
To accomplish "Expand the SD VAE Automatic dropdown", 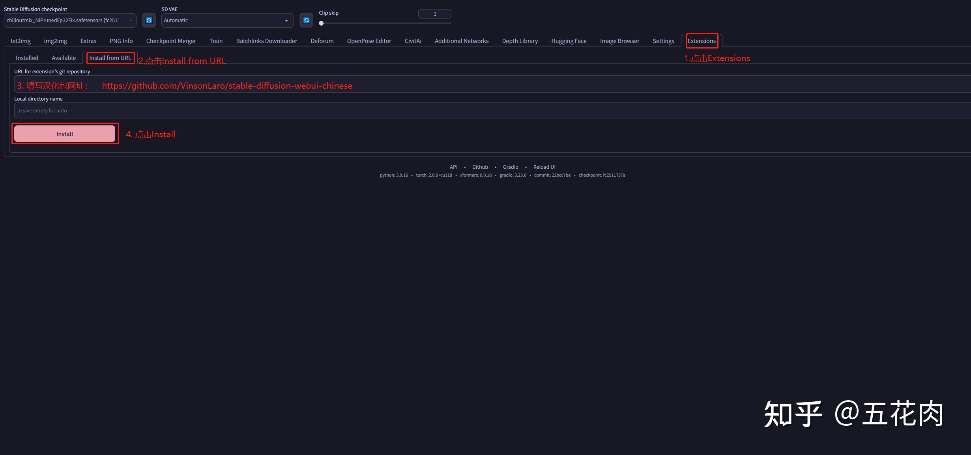I will point(227,20).
